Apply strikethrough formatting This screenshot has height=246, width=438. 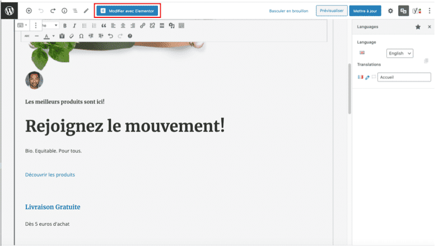27,36
